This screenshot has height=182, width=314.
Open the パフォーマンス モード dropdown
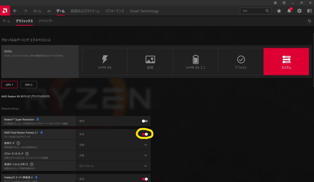click(145, 155)
